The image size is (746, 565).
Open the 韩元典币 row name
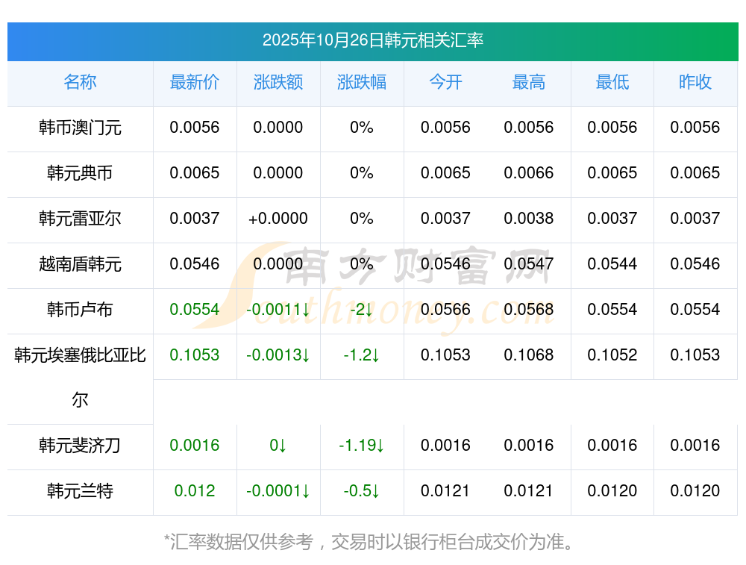(80, 173)
